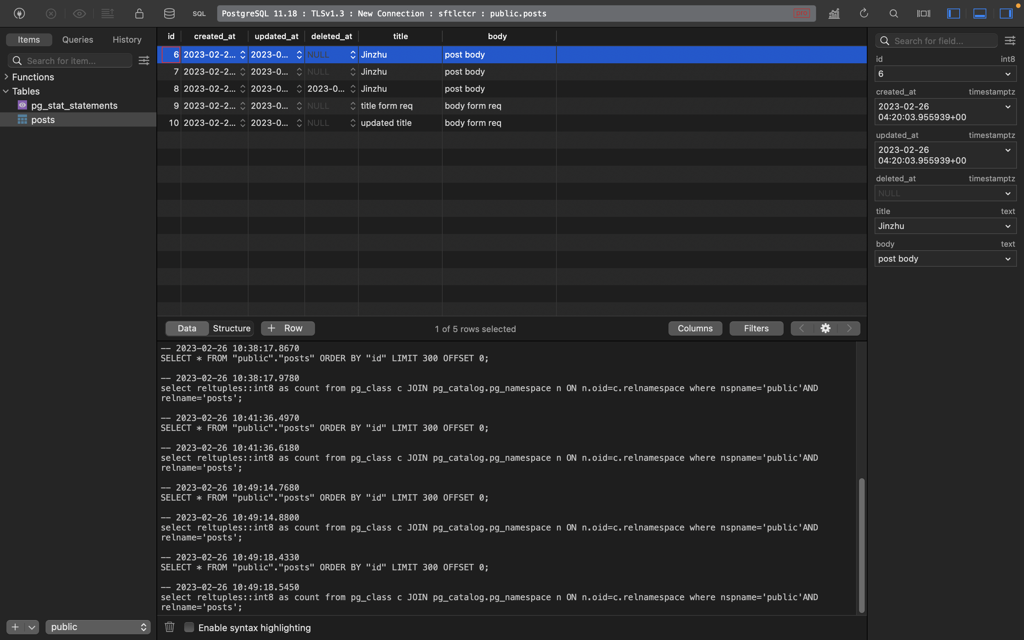
Task: Select the SQL query editor icon
Action: click(x=199, y=13)
